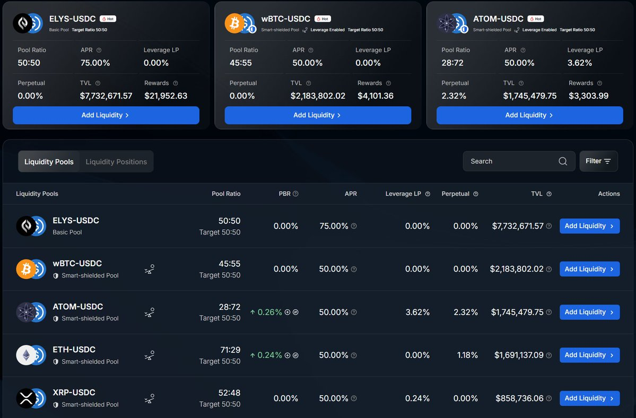Click the Hot badge on wBTC-USDC card
This screenshot has height=418, width=636.
pos(323,19)
